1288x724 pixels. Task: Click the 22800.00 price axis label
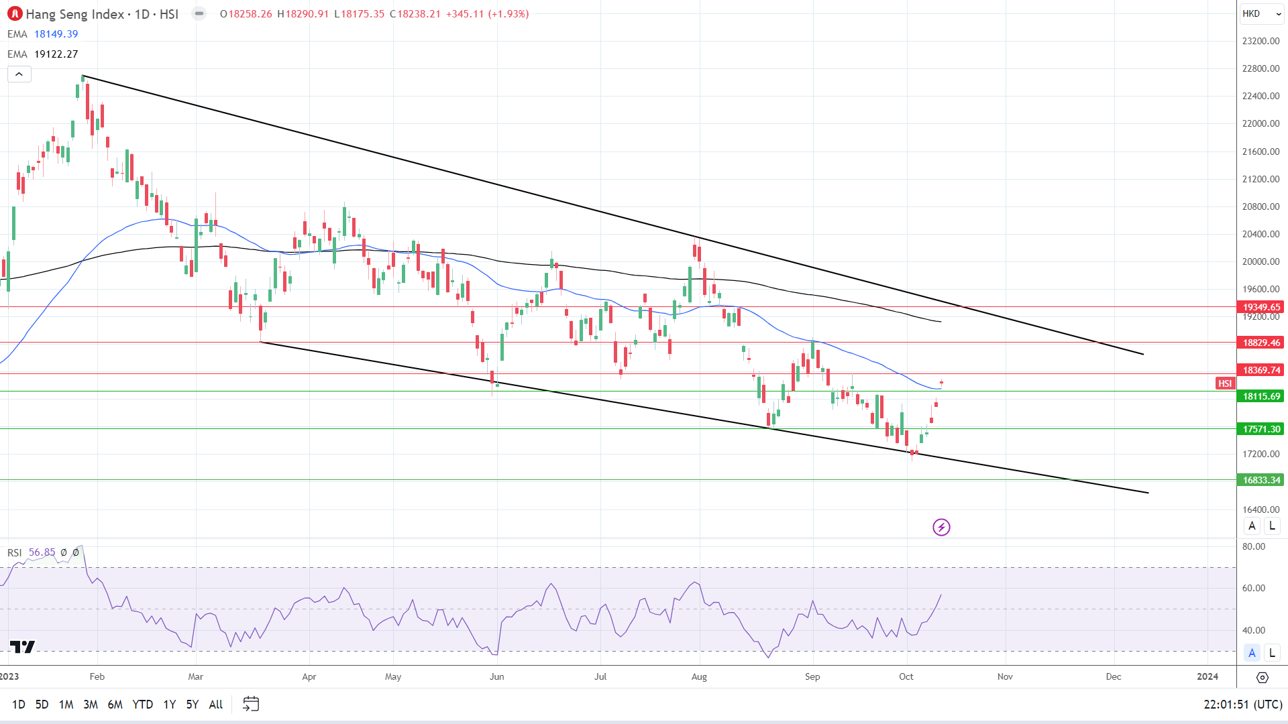(x=1260, y=68)
